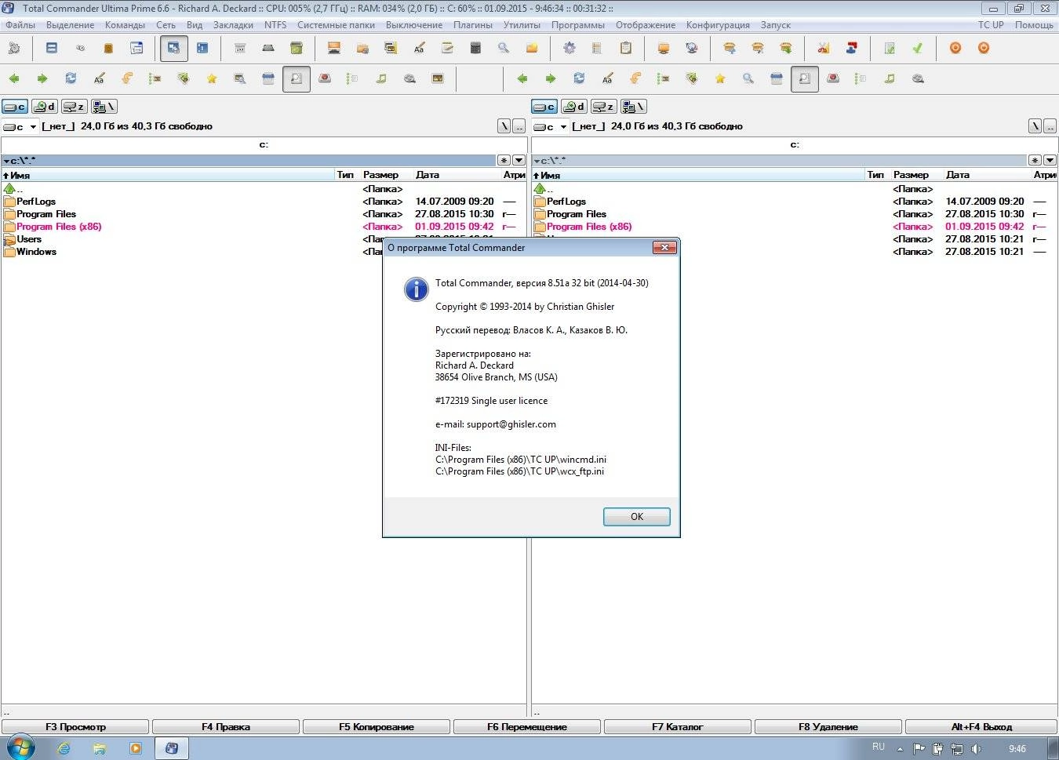Go back using right panel green arrow
The image size is (1059, 760).
[522, 78]
